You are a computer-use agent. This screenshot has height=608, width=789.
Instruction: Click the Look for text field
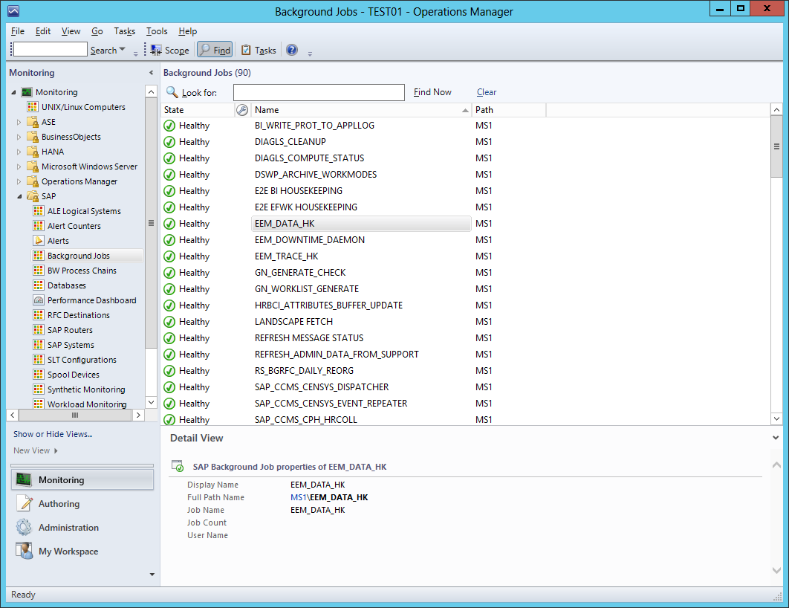tap(319, 92)
